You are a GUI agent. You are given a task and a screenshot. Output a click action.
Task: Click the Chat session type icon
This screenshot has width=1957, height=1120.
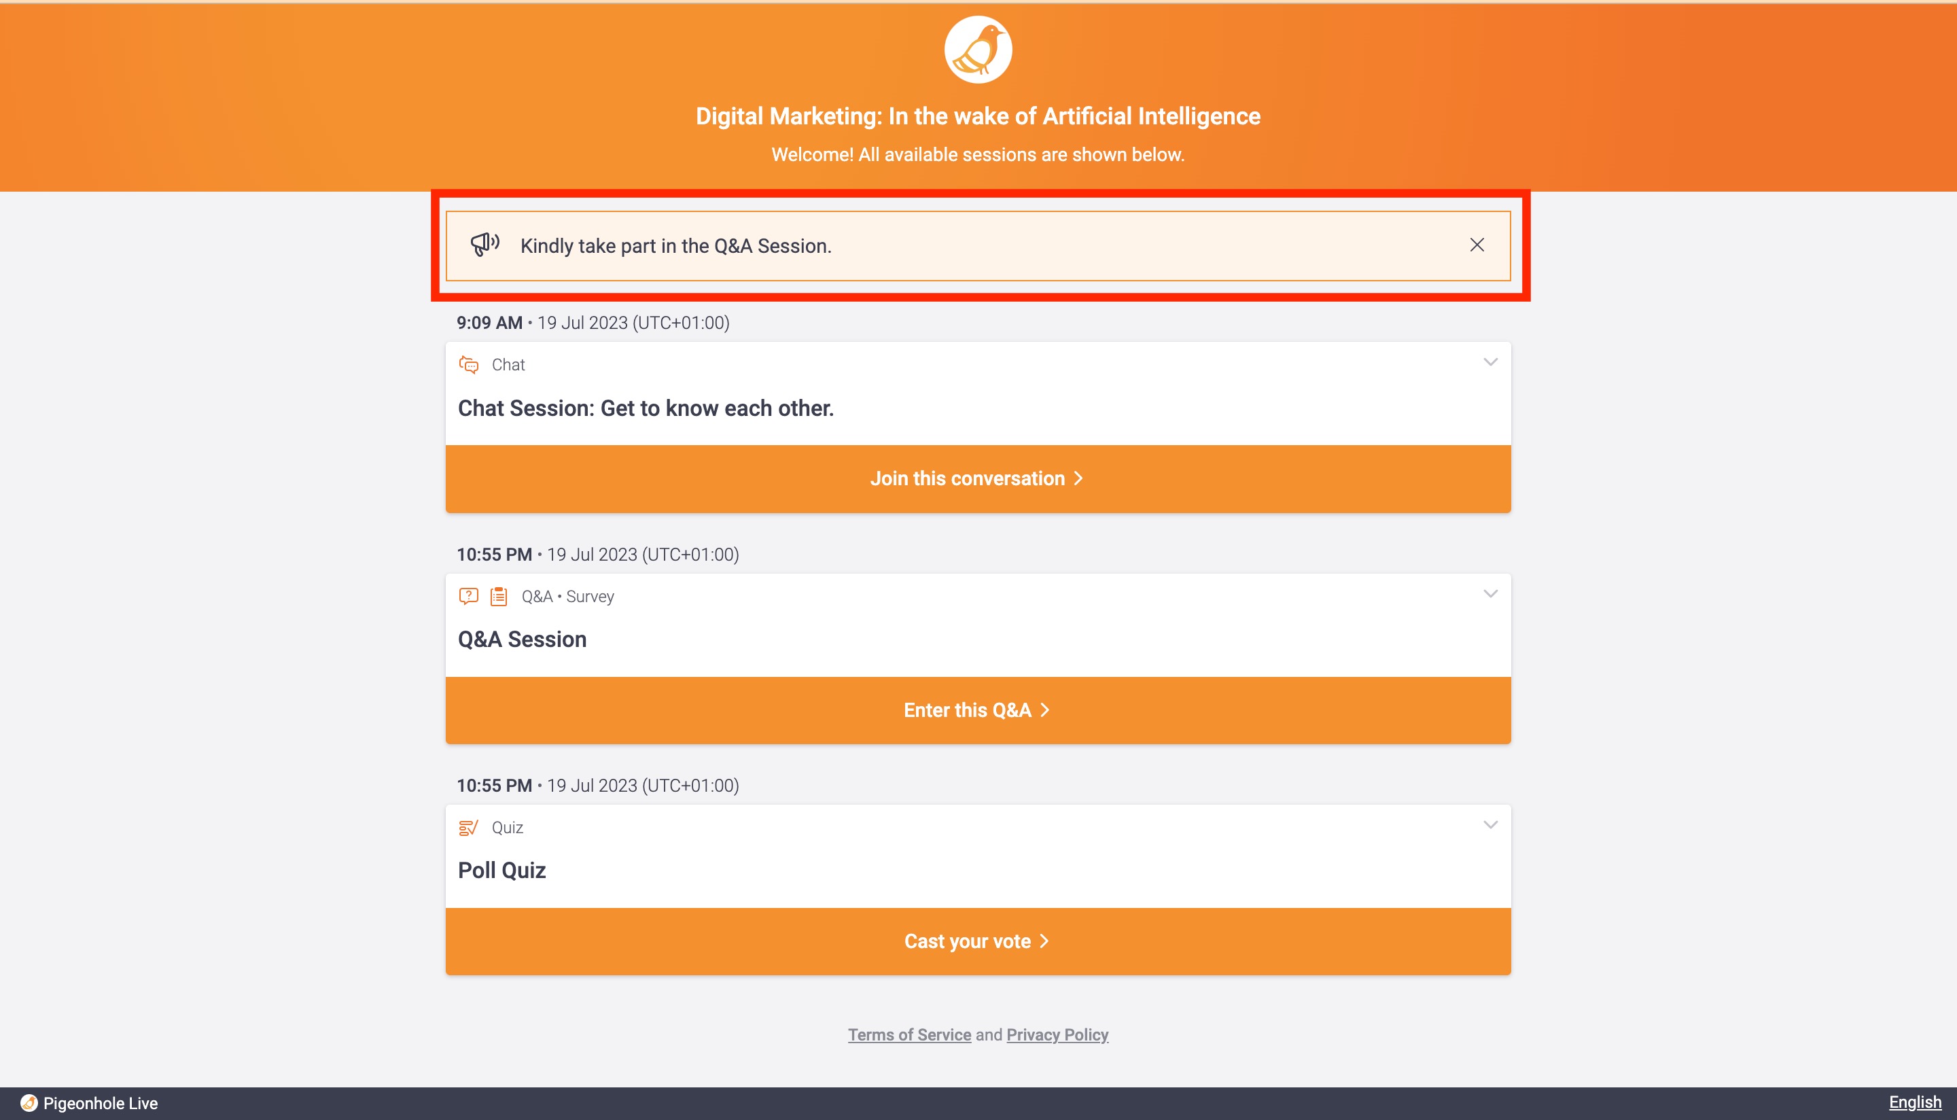tap(468, 365)
